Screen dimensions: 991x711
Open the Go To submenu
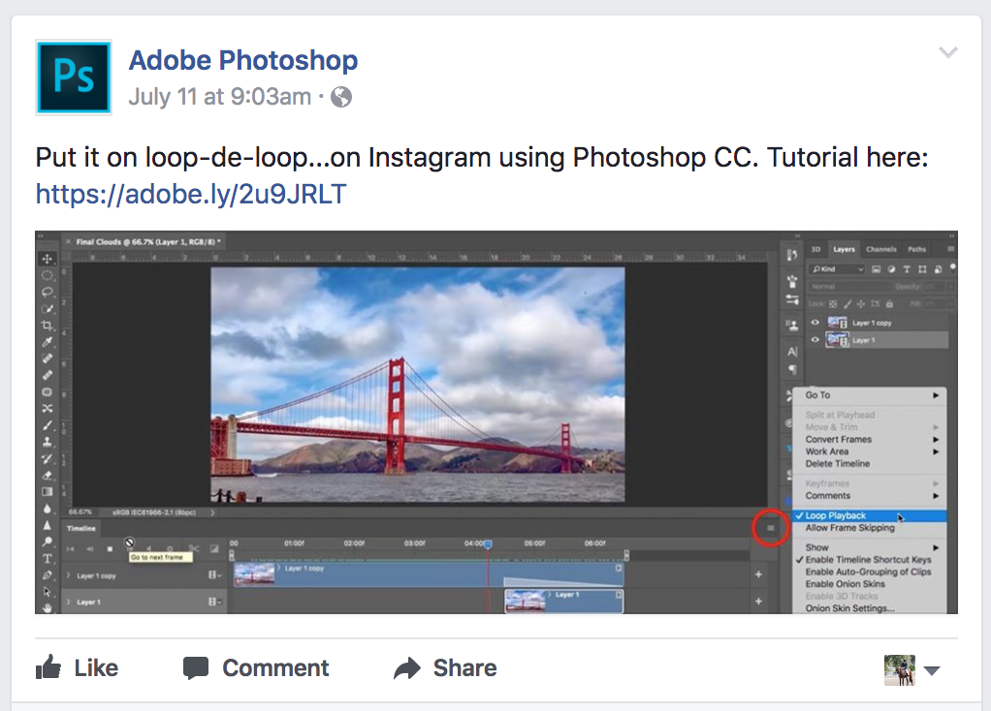[x=870, y=395]
